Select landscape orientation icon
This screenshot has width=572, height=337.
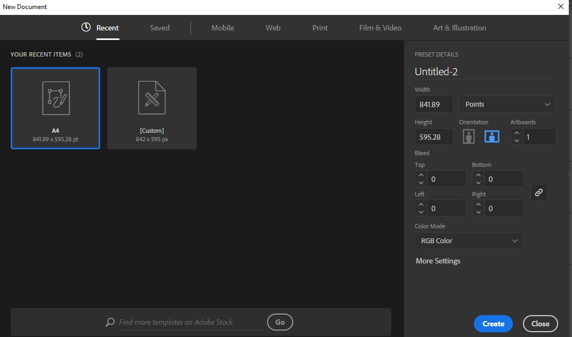tap(492, 137)
